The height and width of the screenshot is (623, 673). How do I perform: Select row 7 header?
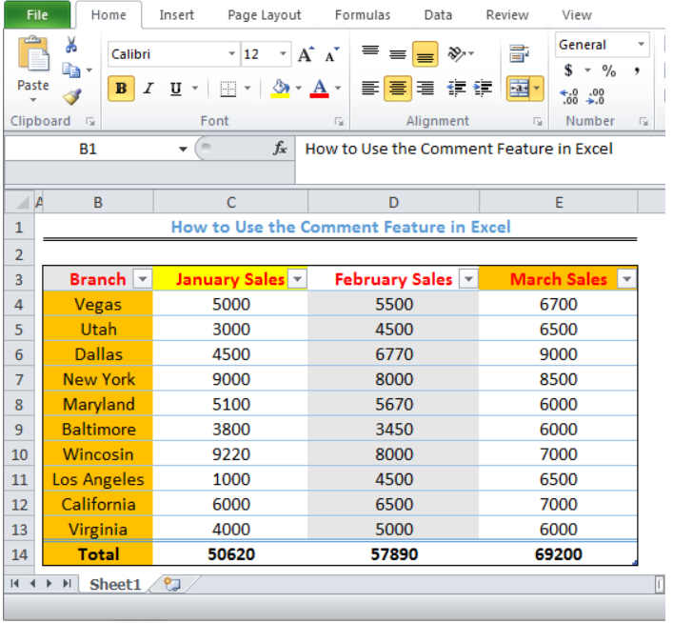19,379
